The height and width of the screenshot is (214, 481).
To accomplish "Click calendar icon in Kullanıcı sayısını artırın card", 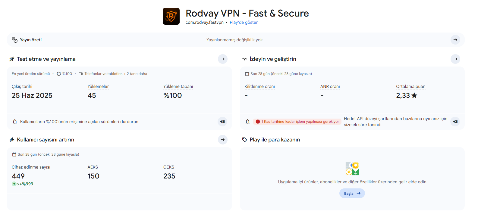I will 14,154.
